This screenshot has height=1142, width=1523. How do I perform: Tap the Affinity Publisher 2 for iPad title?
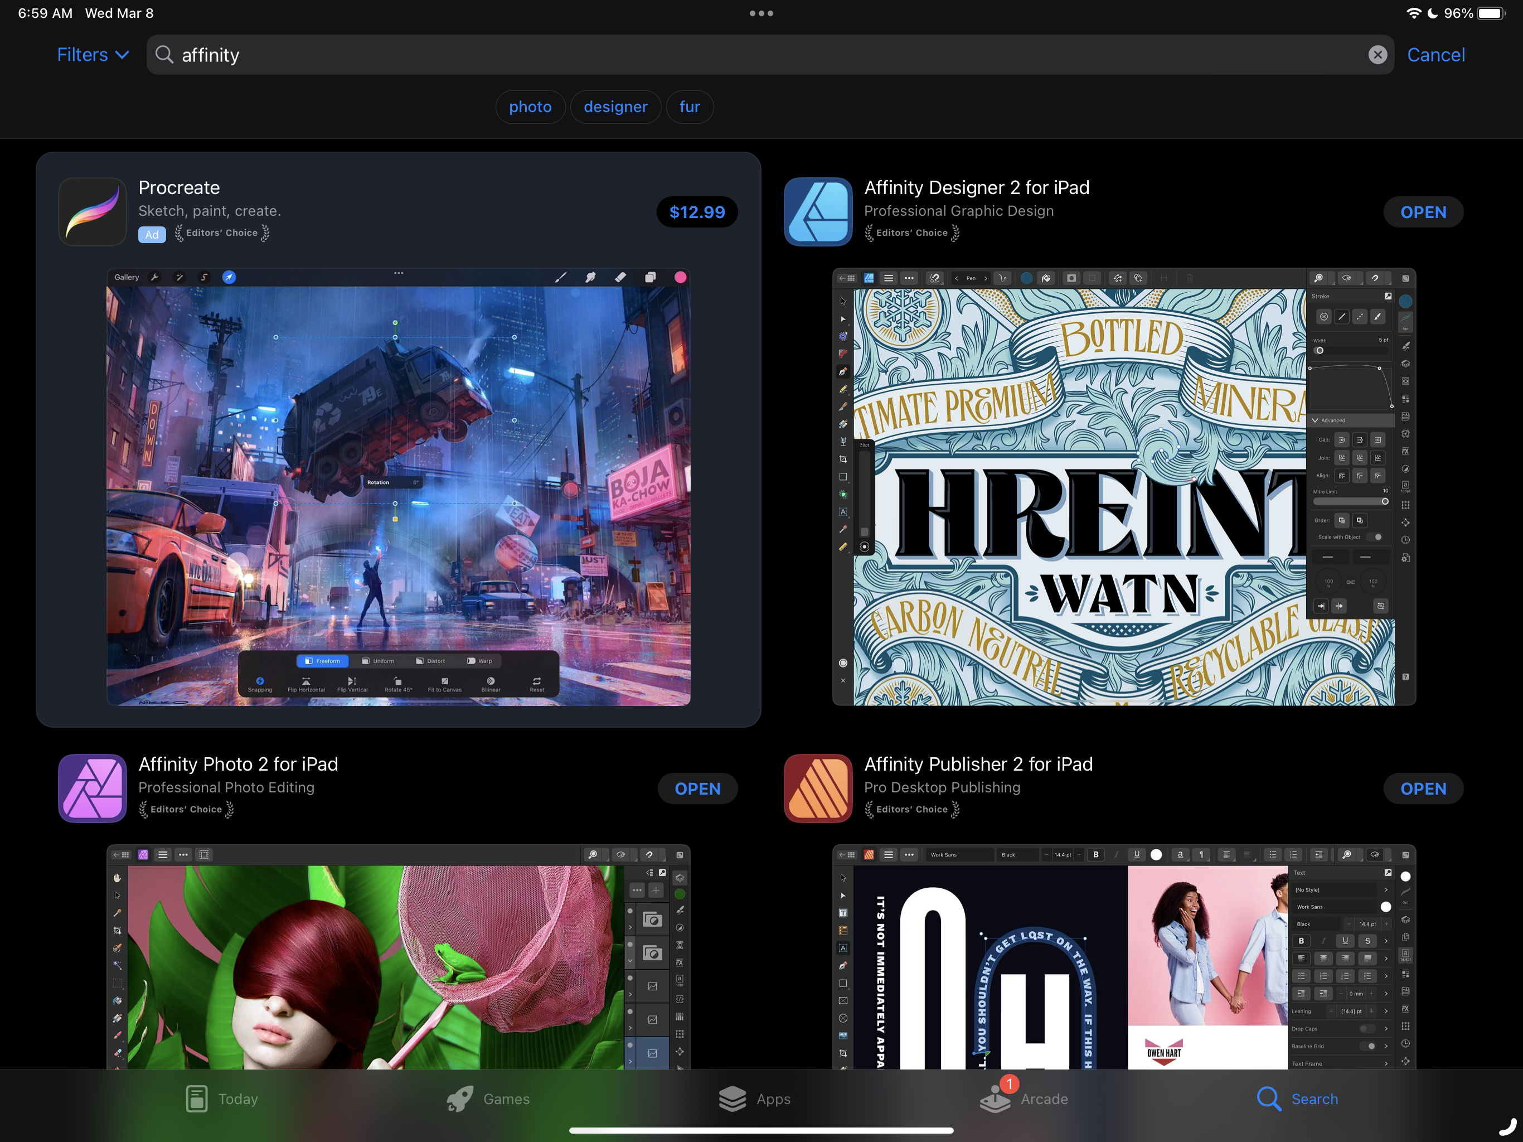(x=978, y=764)
